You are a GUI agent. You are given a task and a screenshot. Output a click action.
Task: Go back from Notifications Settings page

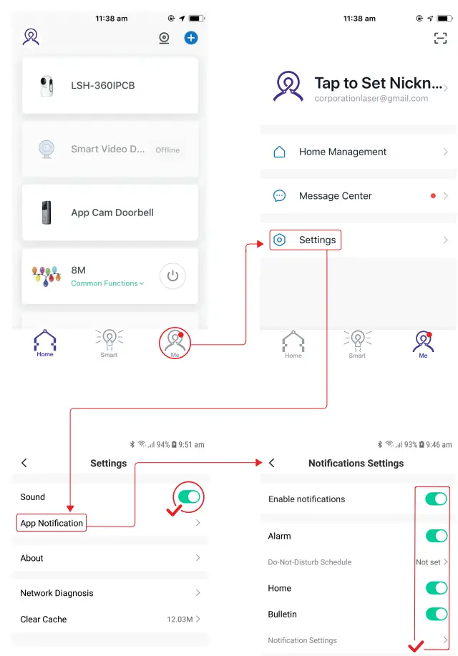(x=272, y=463)
